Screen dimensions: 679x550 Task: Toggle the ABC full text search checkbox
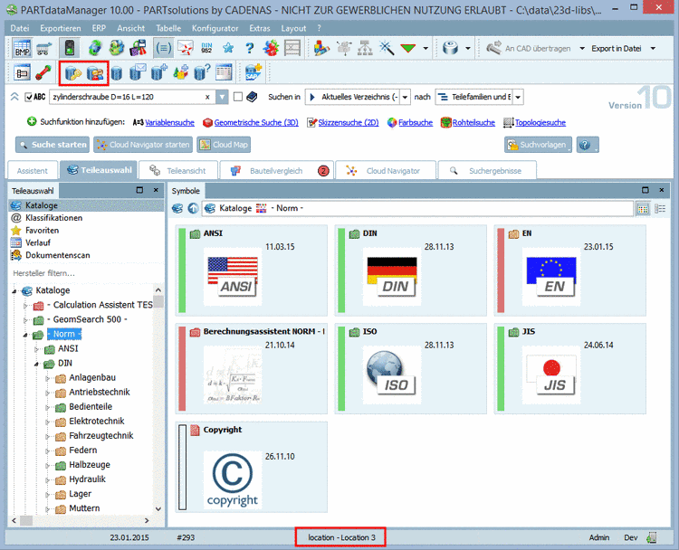pos(29,97)
